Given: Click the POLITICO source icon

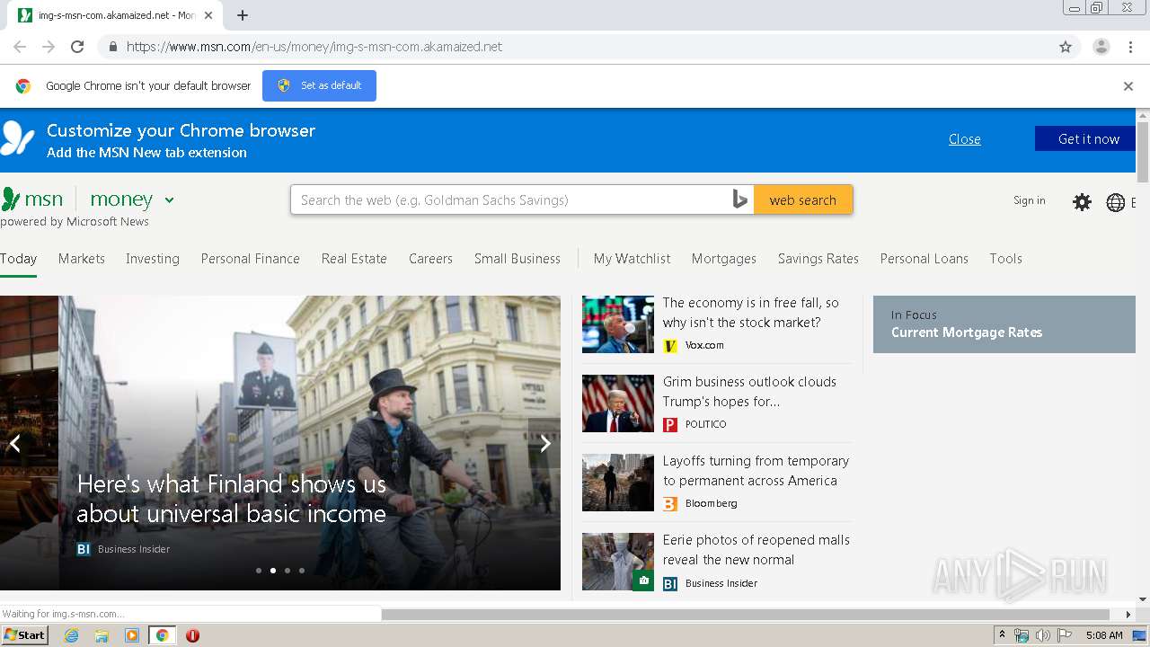Looking at the screenshot, I should point(670,424).
